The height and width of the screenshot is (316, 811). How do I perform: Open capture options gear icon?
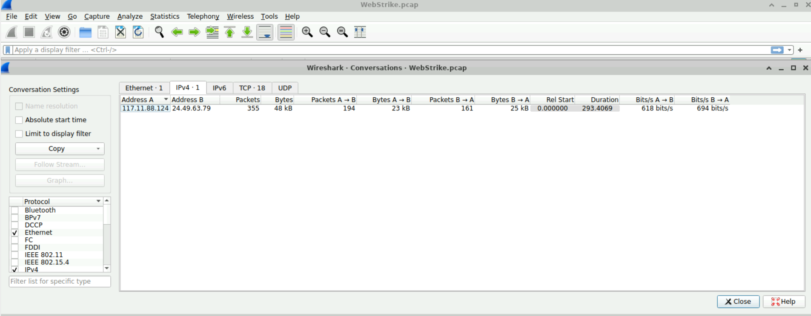64,32
